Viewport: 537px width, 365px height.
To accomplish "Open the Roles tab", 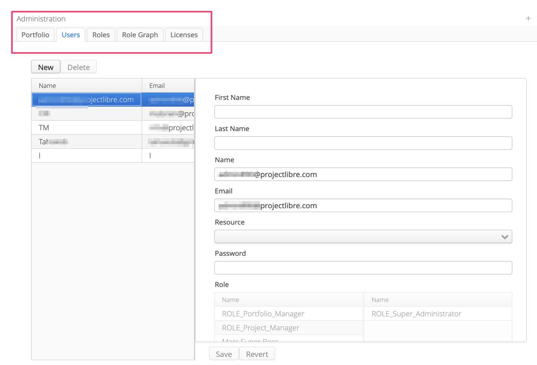I will point(101,35).
